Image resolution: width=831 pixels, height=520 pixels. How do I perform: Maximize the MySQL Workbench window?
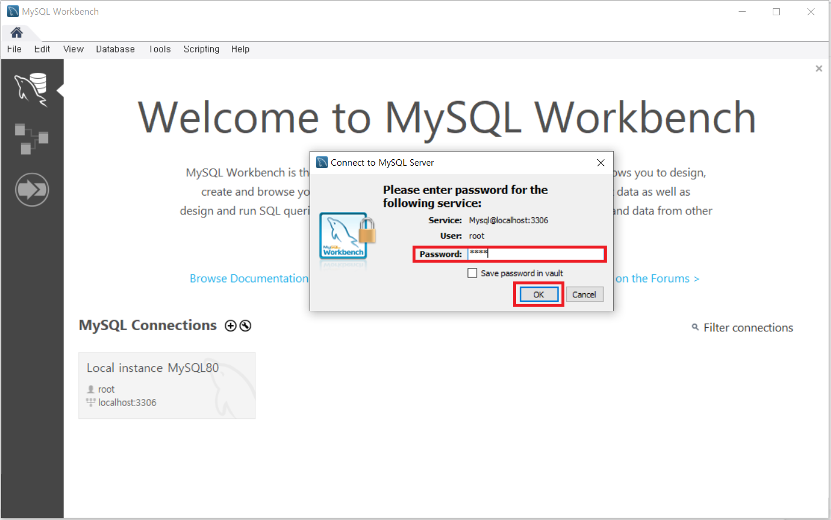[x=776, y=11]
